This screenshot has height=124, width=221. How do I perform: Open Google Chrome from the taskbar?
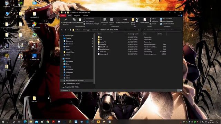point(48,122)
